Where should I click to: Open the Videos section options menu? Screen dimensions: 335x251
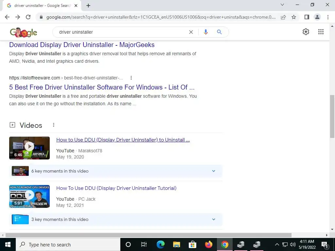[54, 125]
